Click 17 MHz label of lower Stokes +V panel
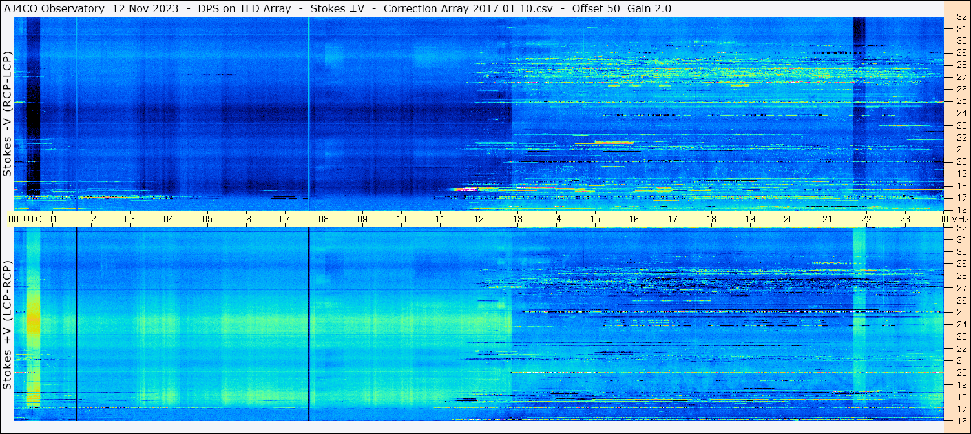Image resolution: width=971 pixels, height=434 pixels. 961,409
